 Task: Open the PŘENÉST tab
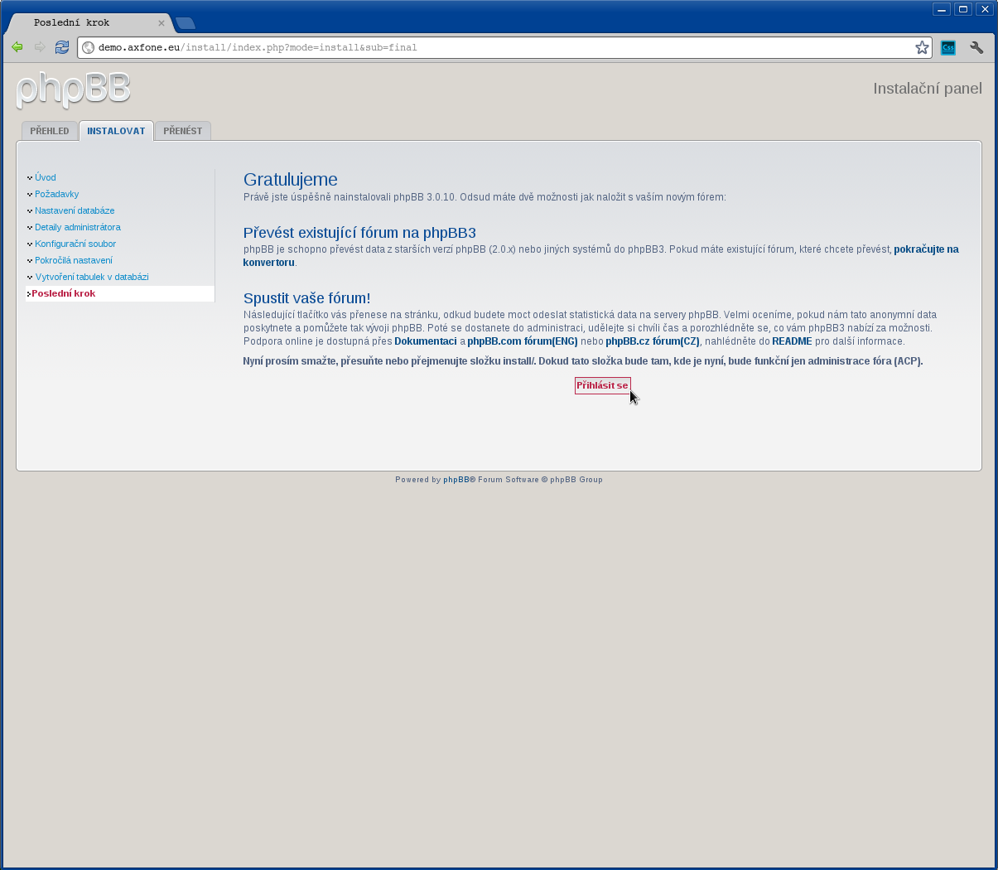pos(182,130)
